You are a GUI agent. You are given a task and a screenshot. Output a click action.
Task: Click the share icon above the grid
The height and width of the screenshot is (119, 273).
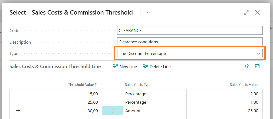246,66
